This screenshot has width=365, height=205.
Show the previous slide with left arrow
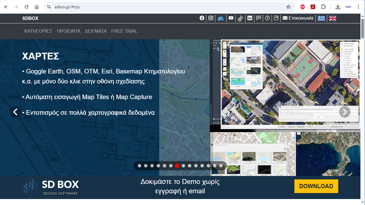click(15, 112)
